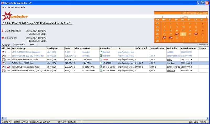The image size is (210, 124).
Task: Click the red star Reminder icon below Auktionsende
Action: pyautogui.click(x=3, y=38)
